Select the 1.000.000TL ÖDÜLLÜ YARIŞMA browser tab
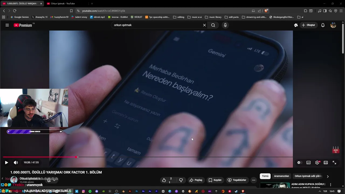This screenshot has width=345, height=194. point(22,4)
